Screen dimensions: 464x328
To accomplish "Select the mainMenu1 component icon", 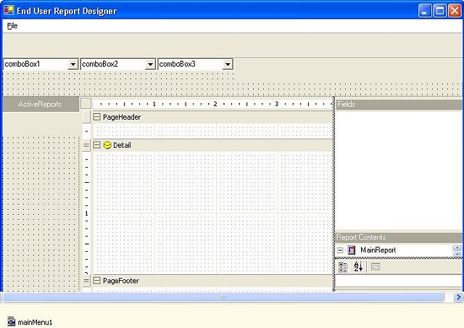I will point(11,321).
